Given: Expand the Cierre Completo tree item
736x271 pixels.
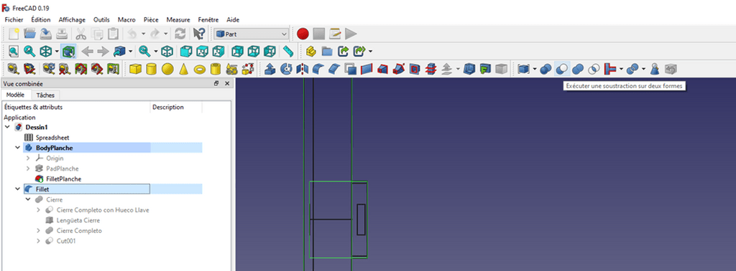Looking at the screenshot, I should (x=39, y=231).
